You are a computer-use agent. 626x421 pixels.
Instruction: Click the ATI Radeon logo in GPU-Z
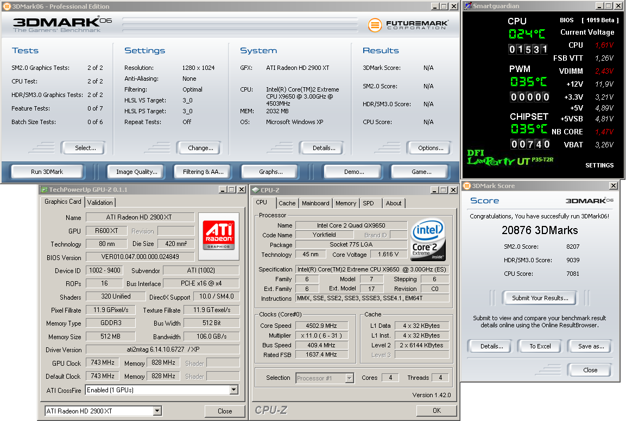pyautogui.click(x=218, y=236)
